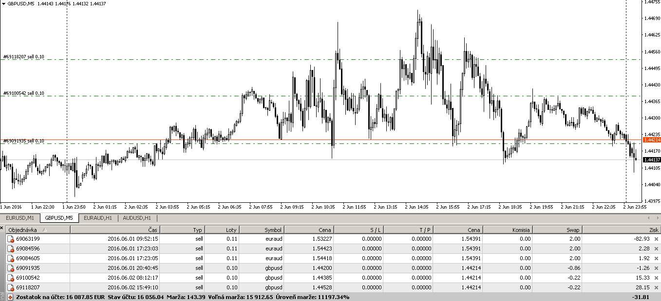Open the EURAUD,H1 chart tab

point(98,218)
